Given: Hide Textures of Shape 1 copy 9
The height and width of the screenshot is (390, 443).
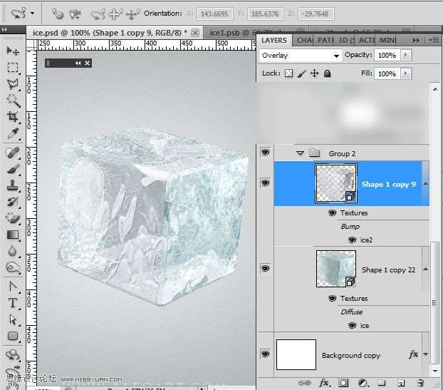Looking at the screenshot, I should point(332,212).
